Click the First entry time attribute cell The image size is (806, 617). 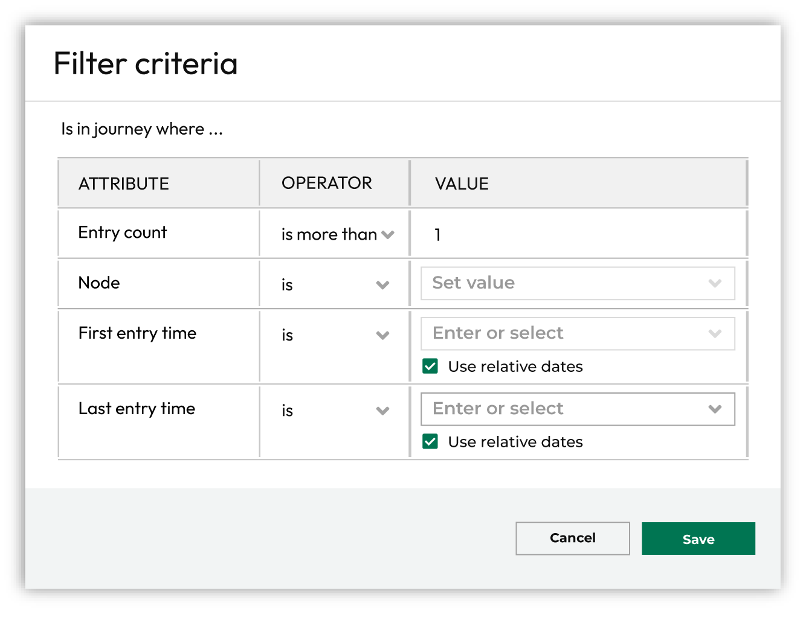(160, 347)
